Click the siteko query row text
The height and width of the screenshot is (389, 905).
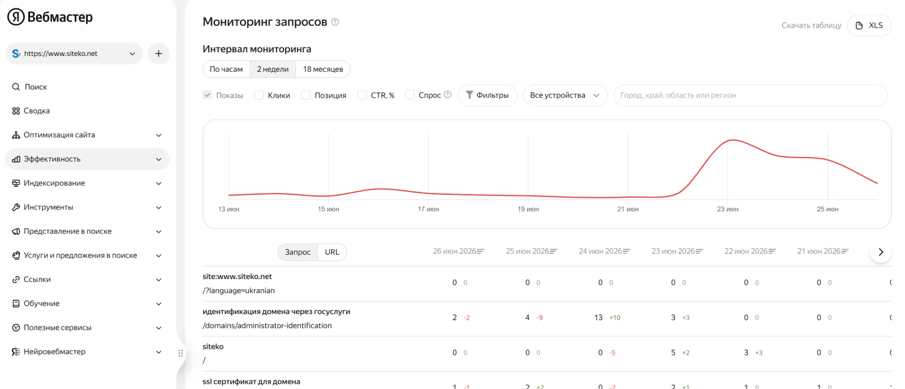point(213,347)
